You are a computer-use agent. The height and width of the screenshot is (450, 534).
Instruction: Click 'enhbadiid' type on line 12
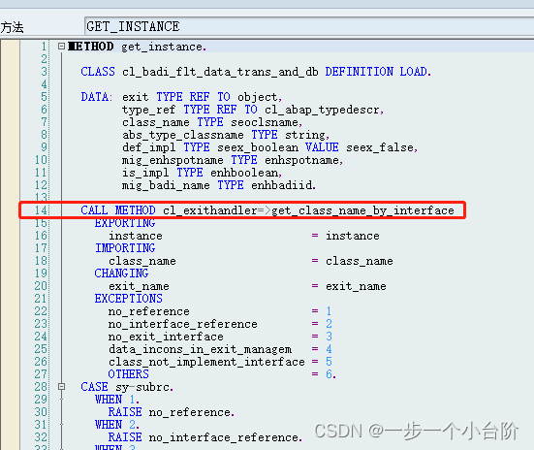tap(282, 185)
